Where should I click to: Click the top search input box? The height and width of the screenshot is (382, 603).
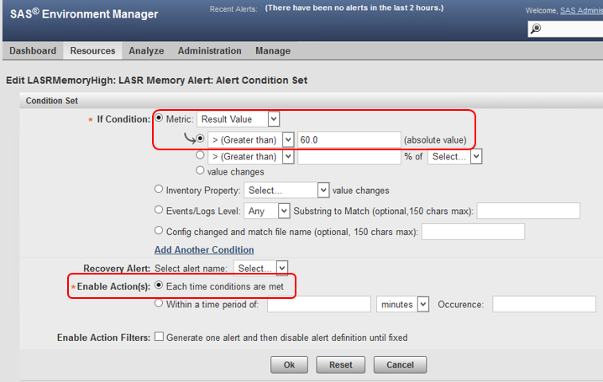[565, 29]
